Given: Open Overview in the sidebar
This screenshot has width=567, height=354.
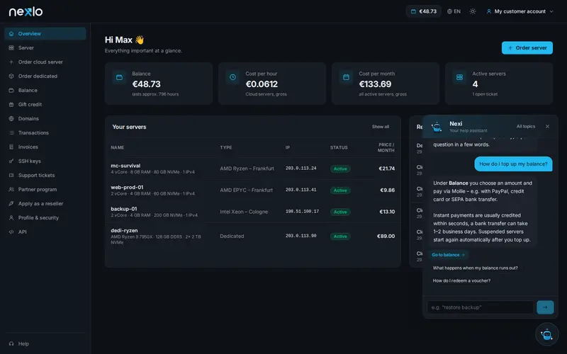Looking at the screenshot, I should tap(45, 33).
